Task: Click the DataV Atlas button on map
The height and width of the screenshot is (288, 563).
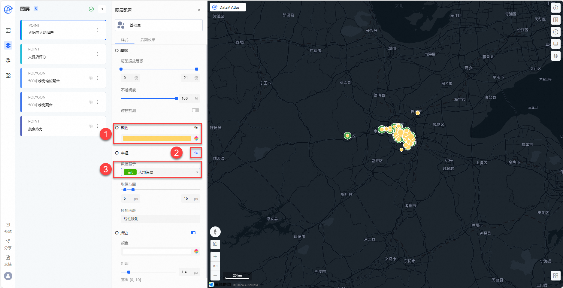Action: click(x=228, y=7)
